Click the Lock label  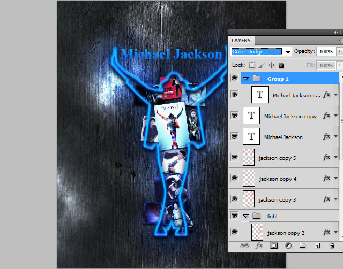tap(239, 65)
